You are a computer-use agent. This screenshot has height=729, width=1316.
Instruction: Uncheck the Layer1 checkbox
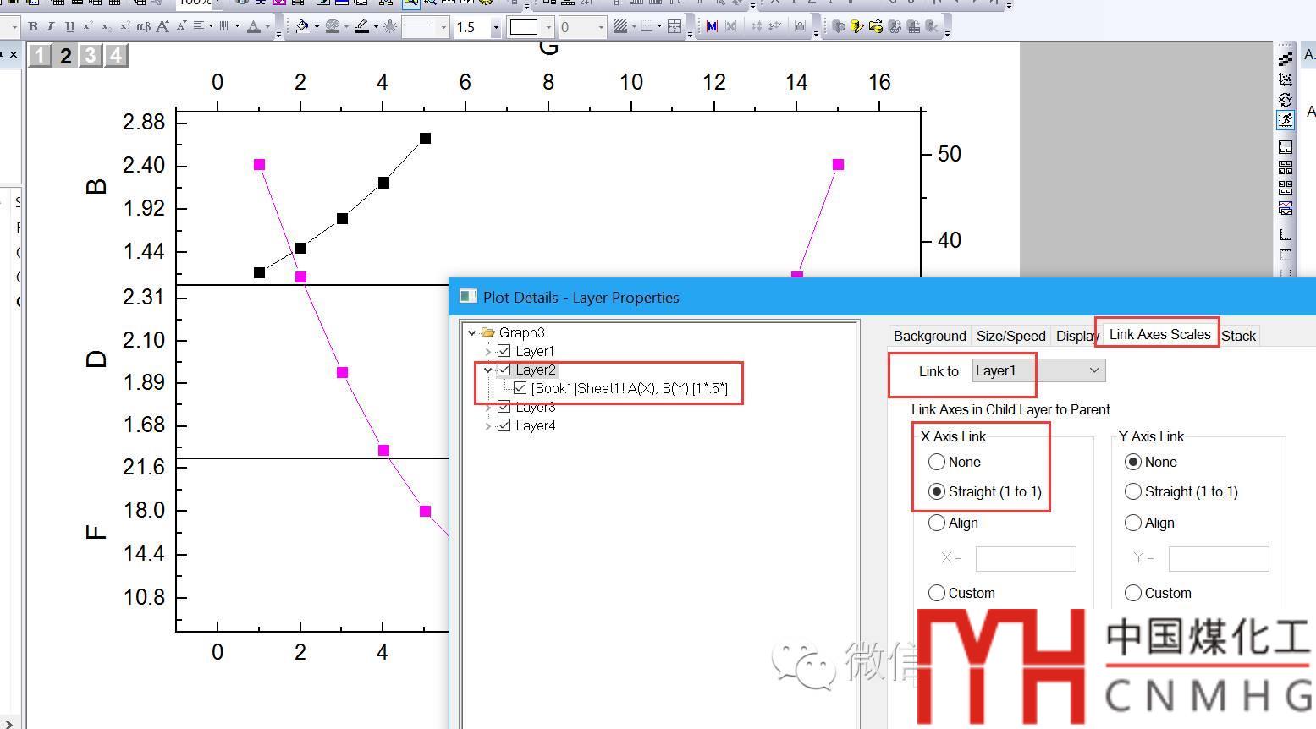[504, 351]
